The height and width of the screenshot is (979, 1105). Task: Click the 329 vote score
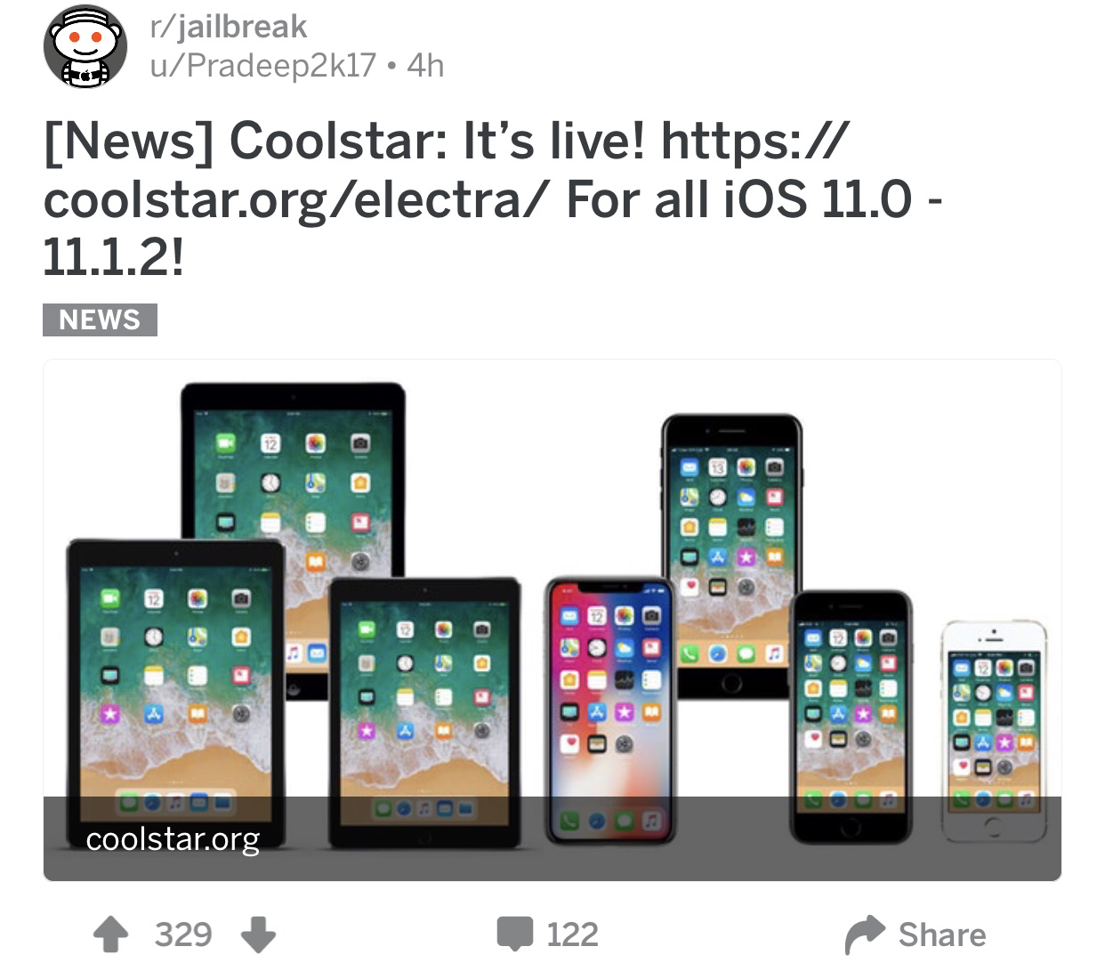[x=183, y=934]
